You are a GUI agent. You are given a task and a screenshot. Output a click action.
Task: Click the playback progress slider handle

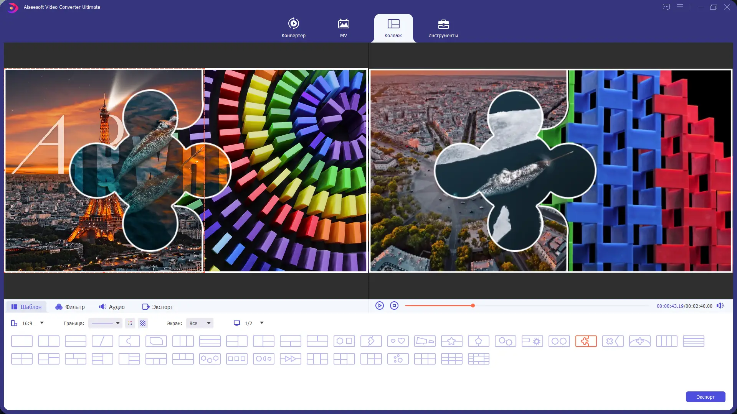tap(473, 306)
